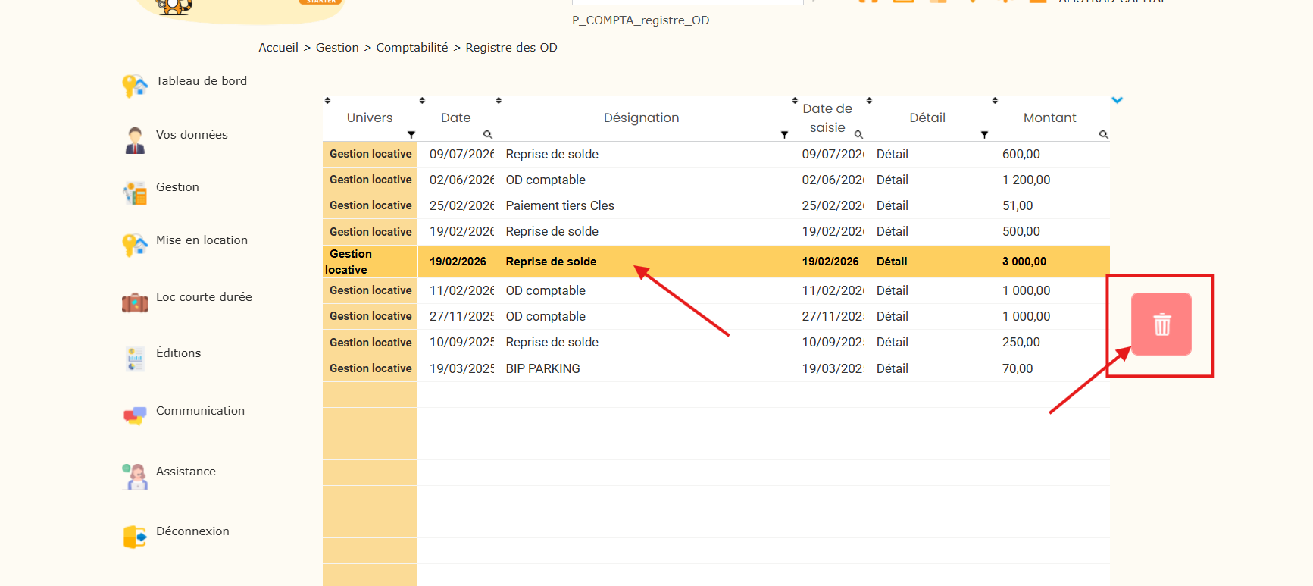Click the sort arrows for Désignation column
The image size is (1313, 586).
click(499, 100)
